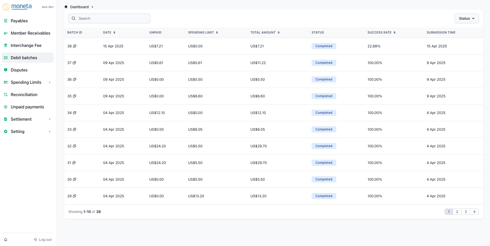This screenshot has height=246, width=490.
Task: Click Showing 1-10 of 38 text
Action: point(84,212)
